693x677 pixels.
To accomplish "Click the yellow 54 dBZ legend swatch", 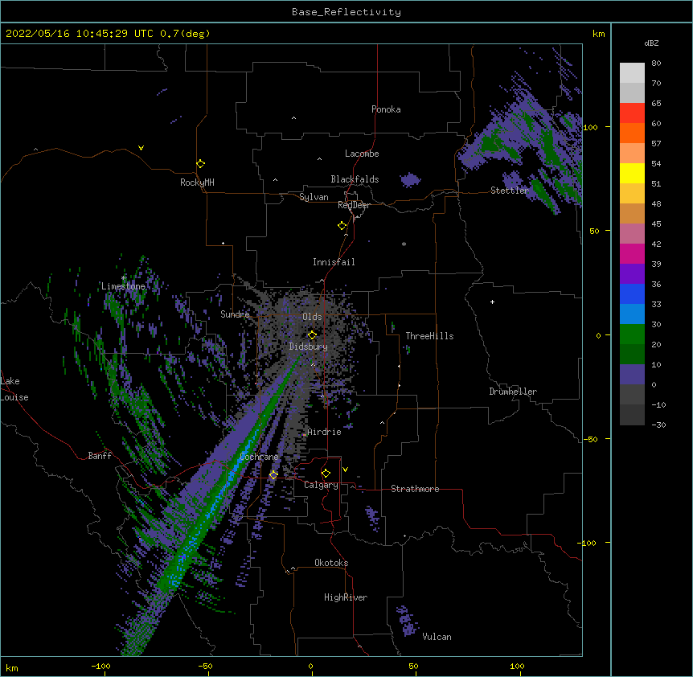I will point(632,173).
